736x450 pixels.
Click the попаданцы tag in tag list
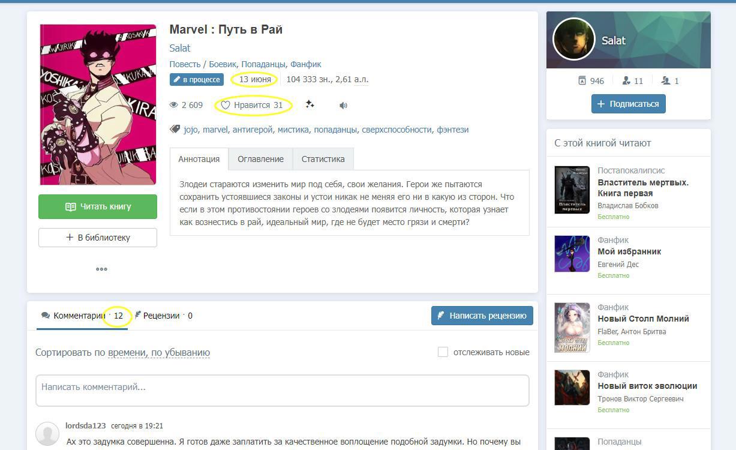coord(335,130)
